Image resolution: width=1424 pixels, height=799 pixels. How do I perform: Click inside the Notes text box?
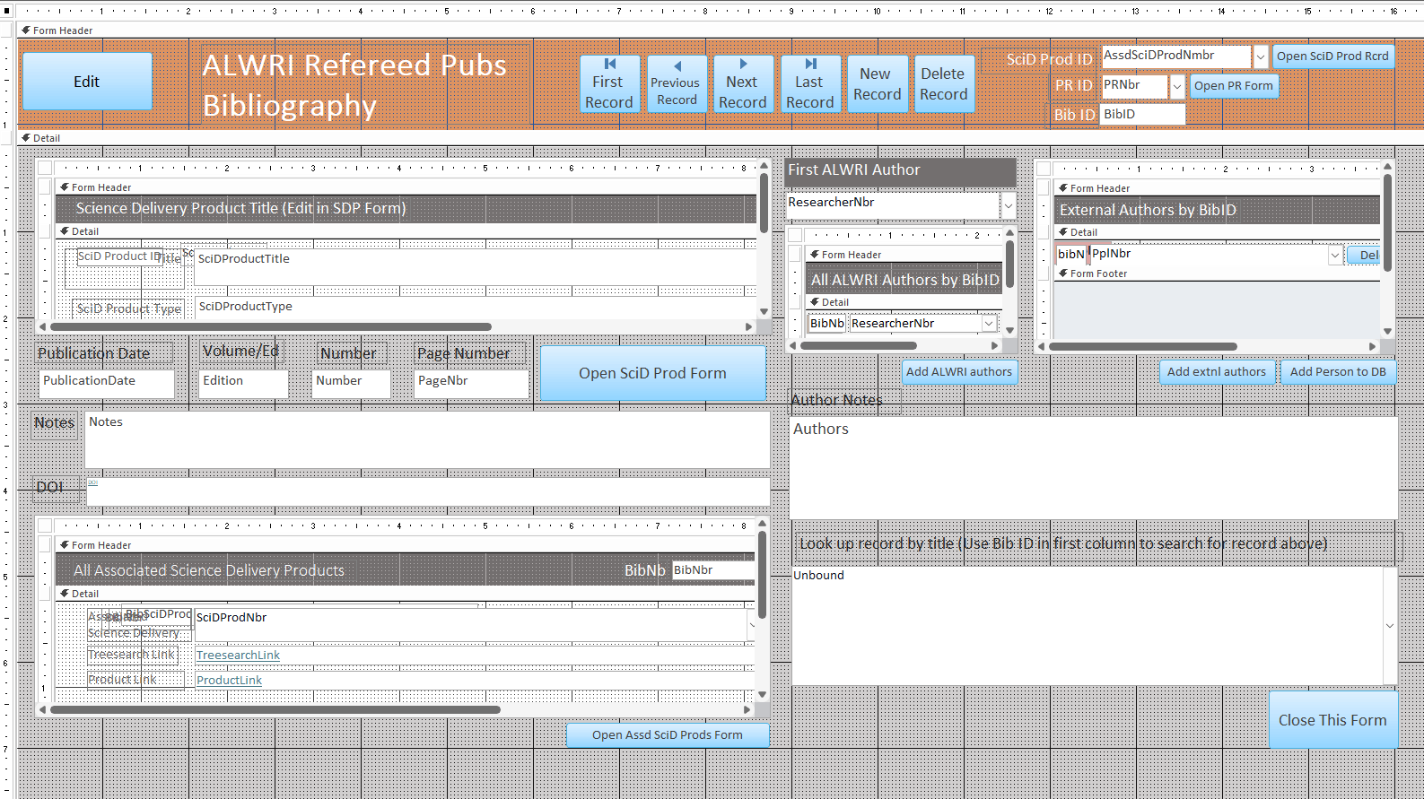pyautogui.click(x=427, y=439)
